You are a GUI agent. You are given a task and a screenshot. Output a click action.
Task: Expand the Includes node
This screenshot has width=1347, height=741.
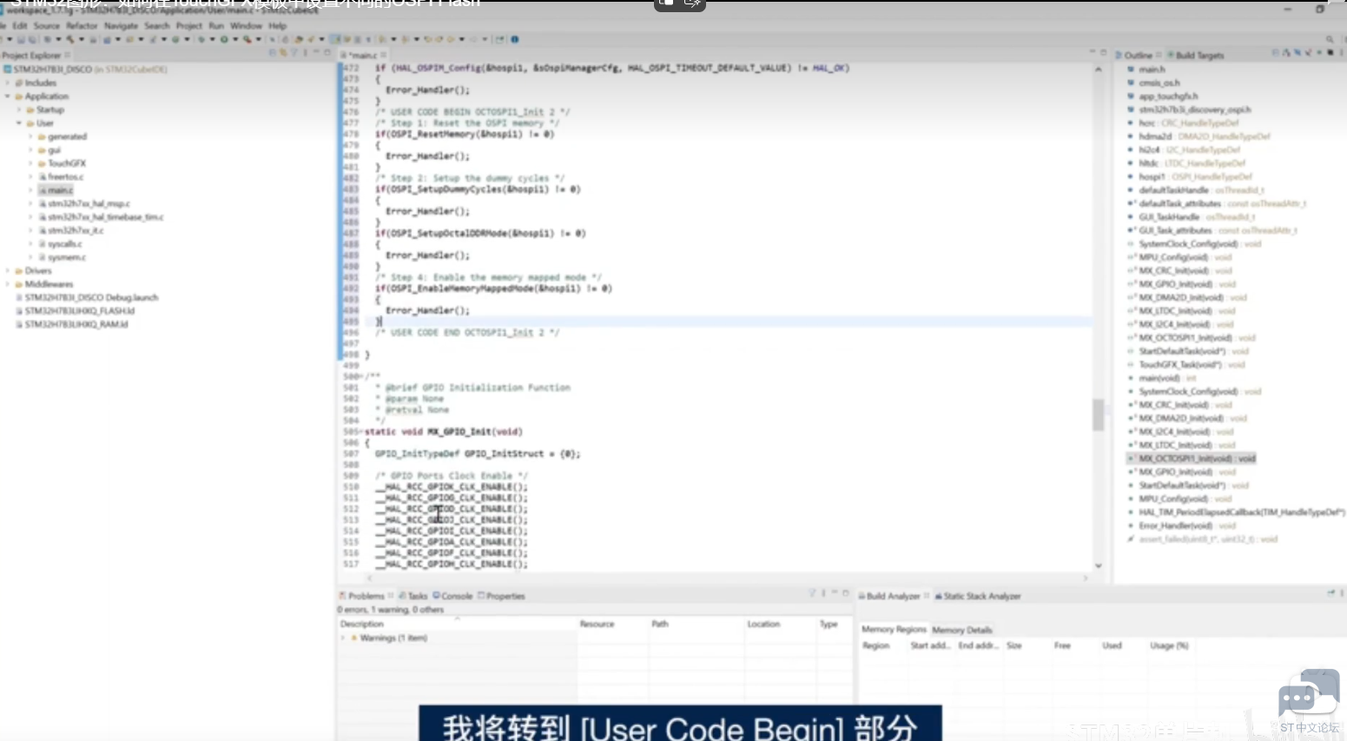coord(8,83)
